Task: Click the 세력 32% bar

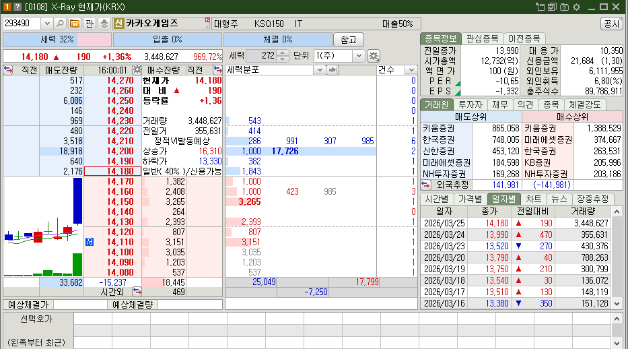Action: coord(57,40)
